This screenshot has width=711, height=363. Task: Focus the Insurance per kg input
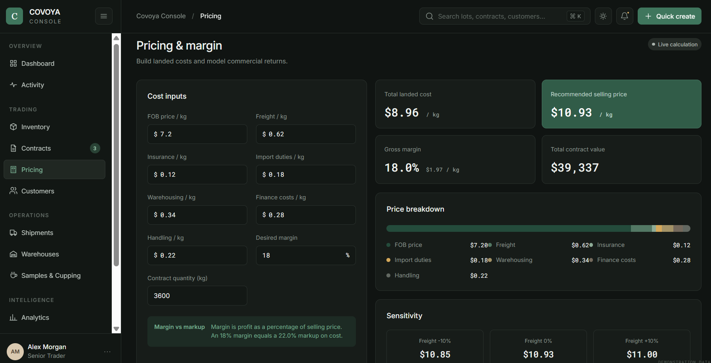point(197,175)
